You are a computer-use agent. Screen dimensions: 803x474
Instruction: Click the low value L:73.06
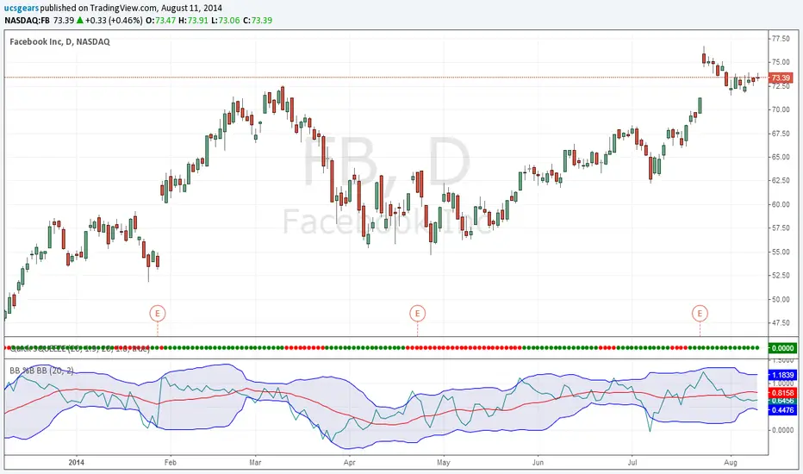point(226,21)
